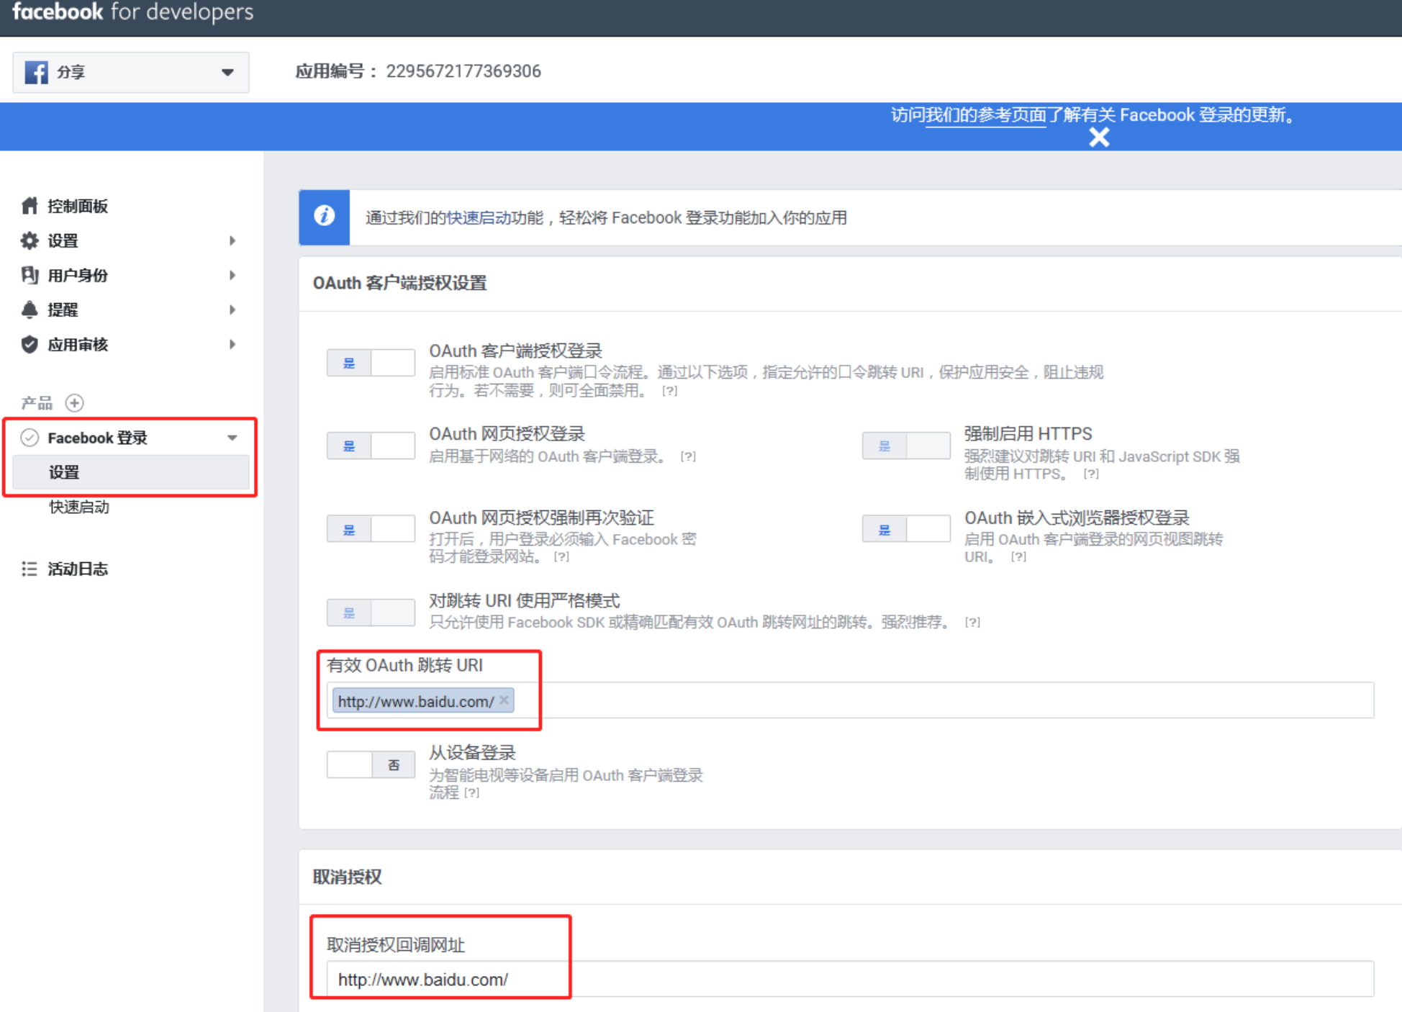Collapse the Facebook 登录 section
The height and width of the screenshot is (1012, 1402).
tap(232, 437)
